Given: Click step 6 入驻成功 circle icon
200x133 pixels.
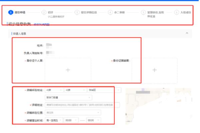Looking at the screenshot, I should point(176,12).
